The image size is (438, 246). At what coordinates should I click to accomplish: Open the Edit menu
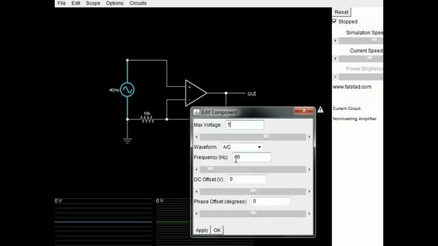(76, 3)
